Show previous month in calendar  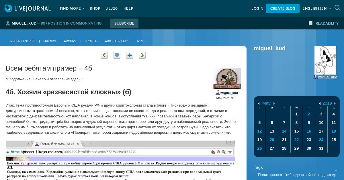pyautogui.click(x=259, y=103)
